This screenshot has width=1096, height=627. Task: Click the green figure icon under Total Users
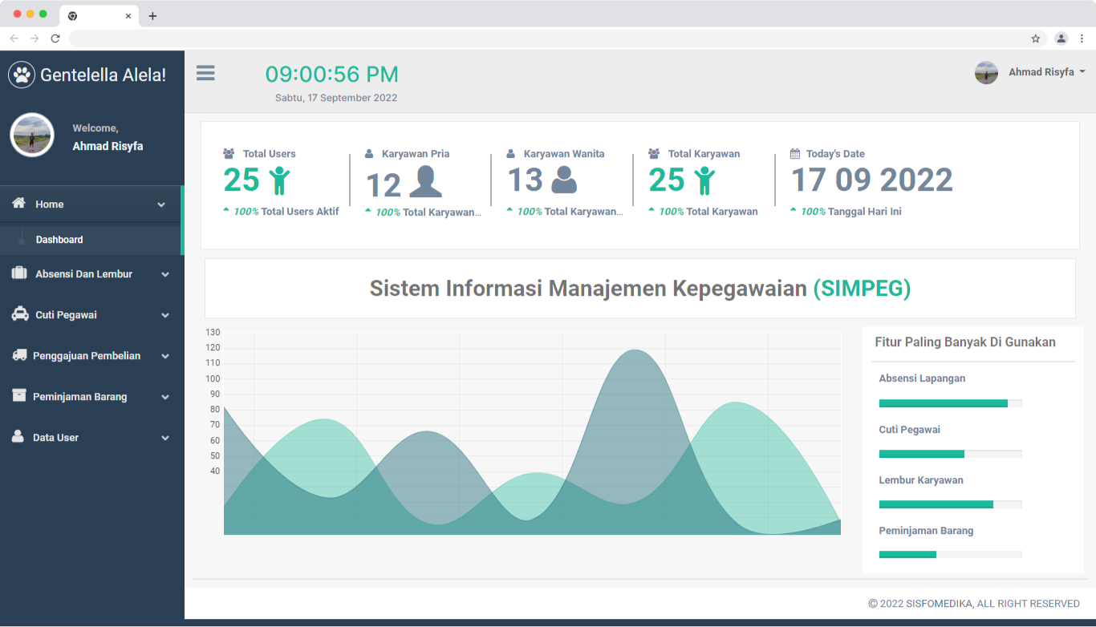coord(279,180)
